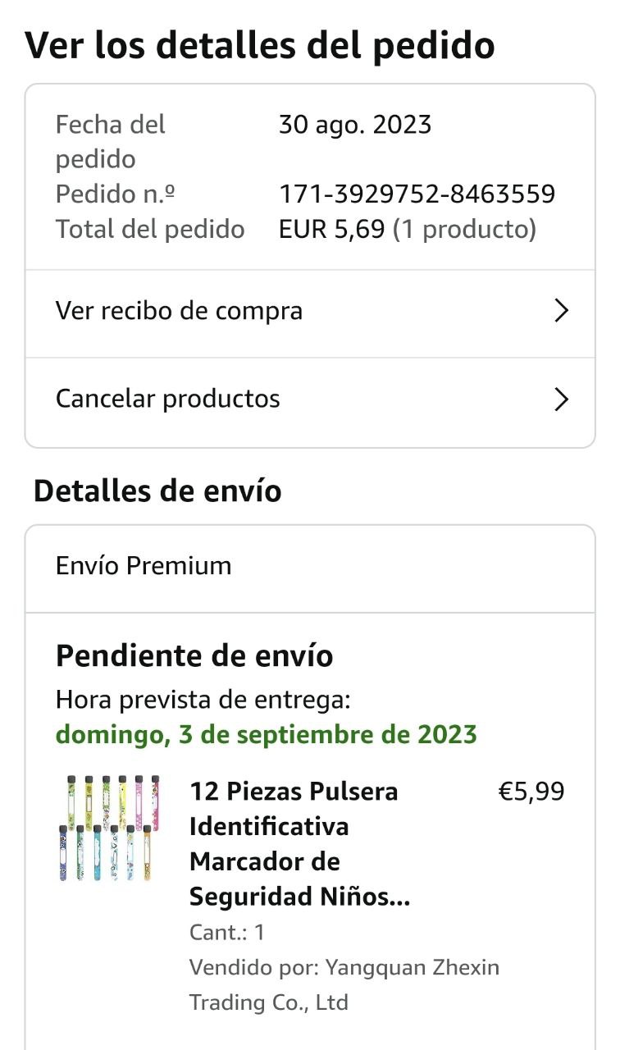Click the Envío Premium shipping label
The image size is (620, 1050).
(144, 566)
